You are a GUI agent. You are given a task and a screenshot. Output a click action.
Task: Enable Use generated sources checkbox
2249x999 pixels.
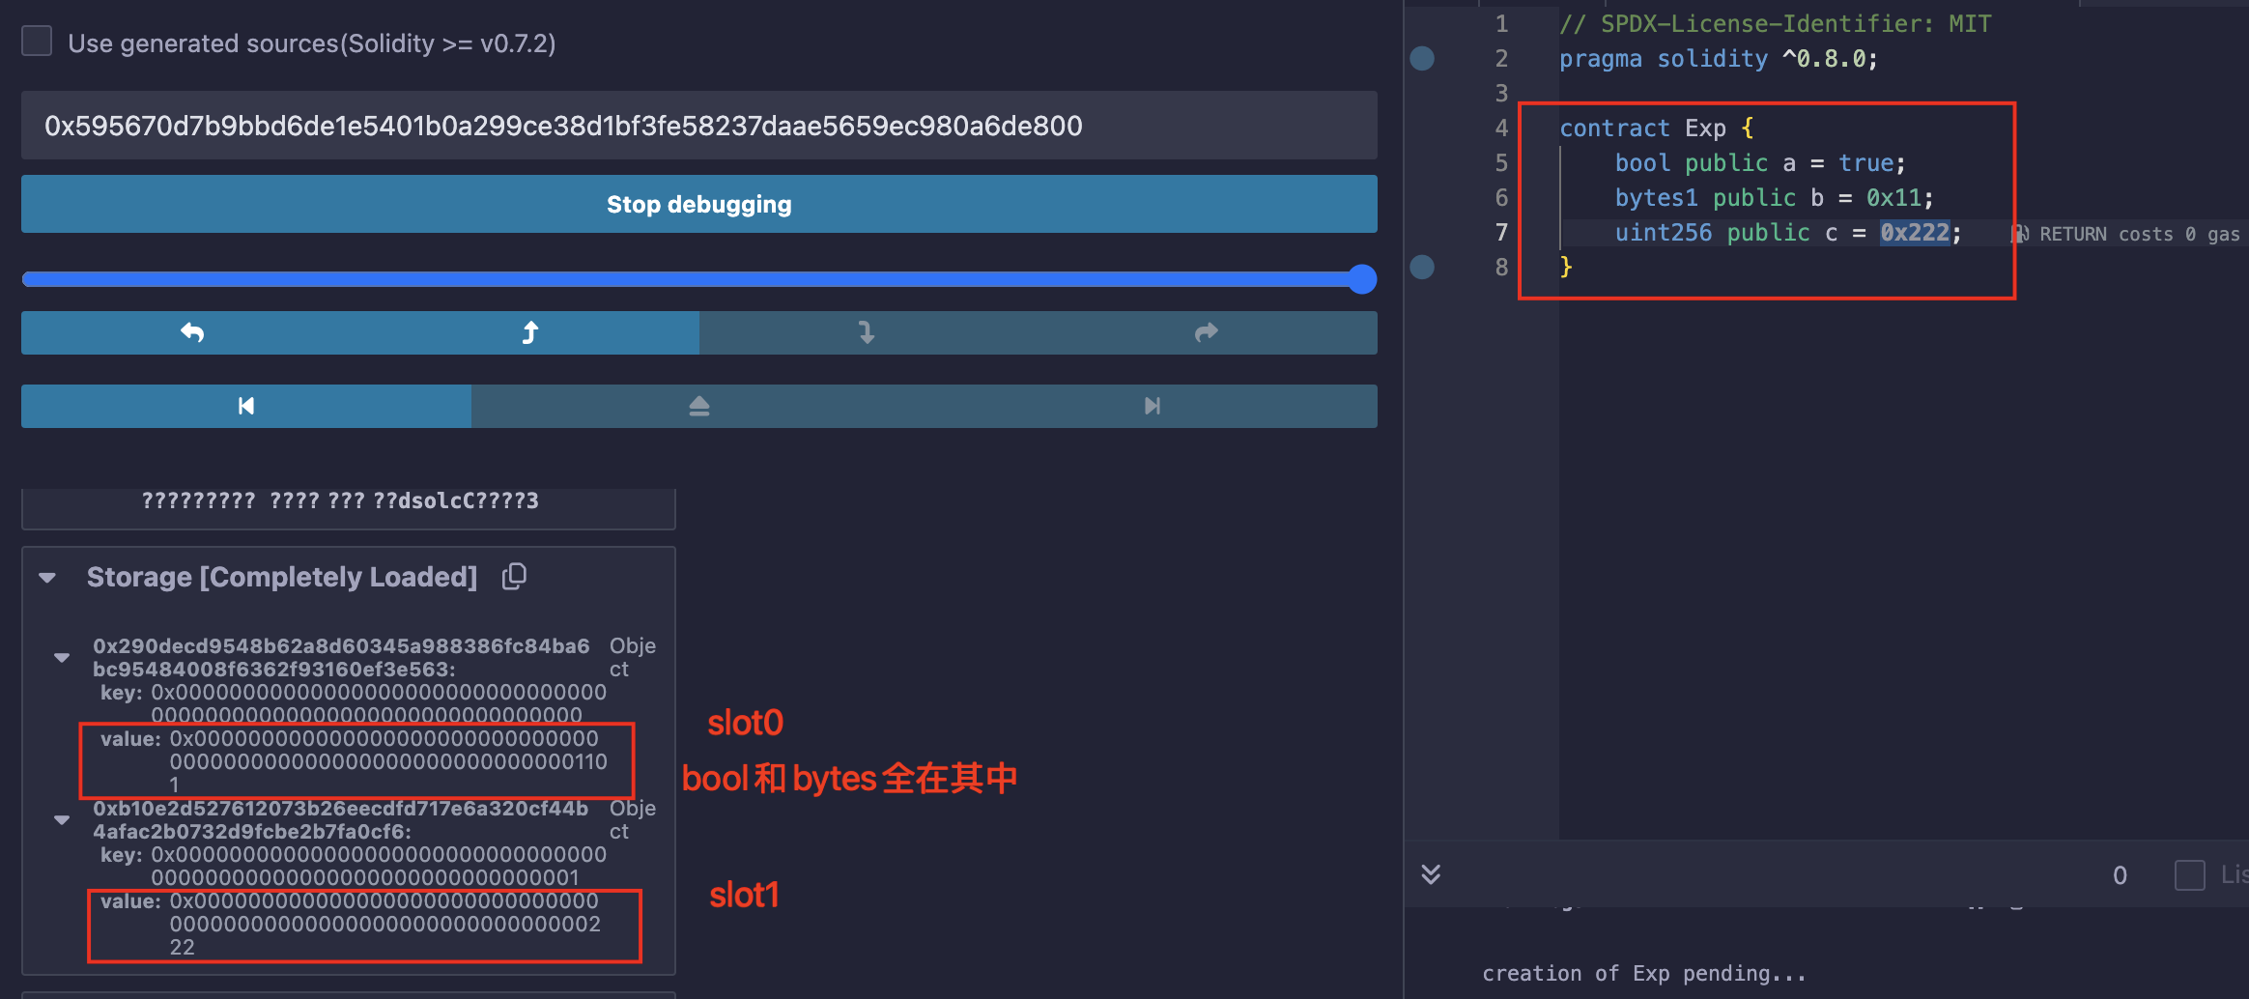coord(37,42)
